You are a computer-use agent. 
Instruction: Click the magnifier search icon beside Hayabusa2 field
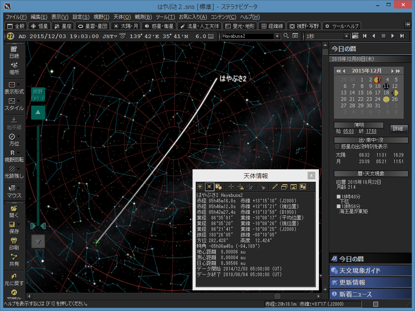[x=286, y=36]
